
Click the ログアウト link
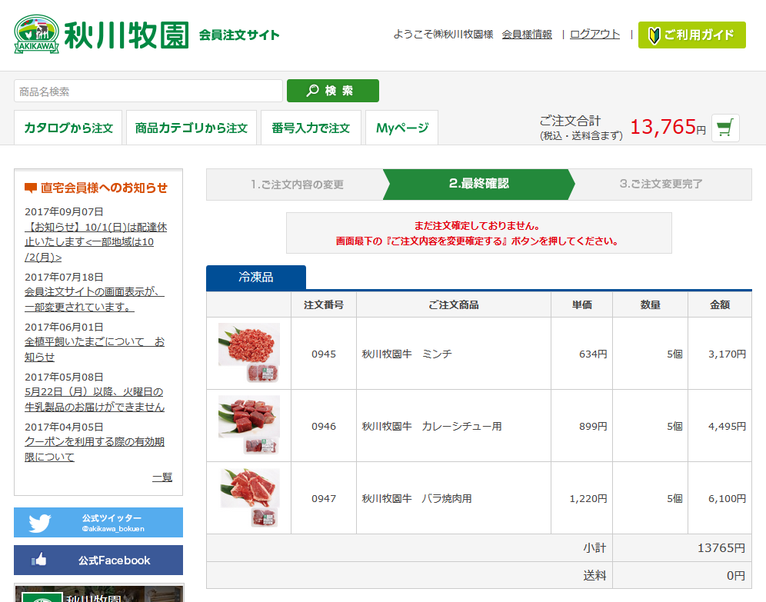[x=594, y=34]
